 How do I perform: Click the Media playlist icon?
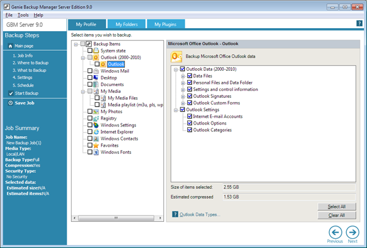(103, 105)
